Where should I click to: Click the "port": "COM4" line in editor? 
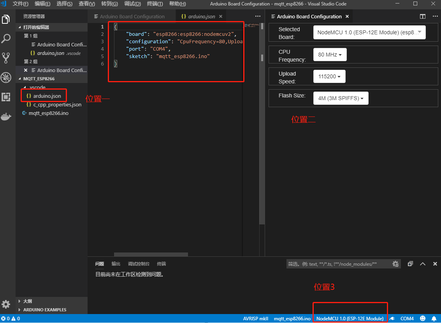pos(148,49)
